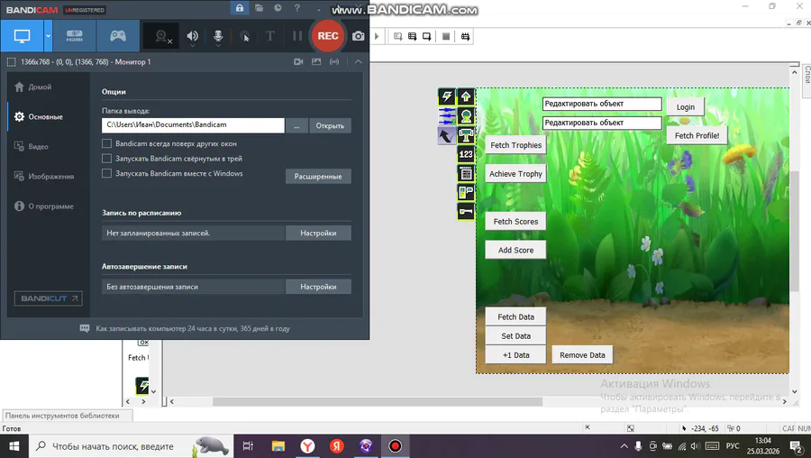Screen dimensions: 811x458
Task: Open output folder icon in title bar
Action: click(x=260, y=8)
